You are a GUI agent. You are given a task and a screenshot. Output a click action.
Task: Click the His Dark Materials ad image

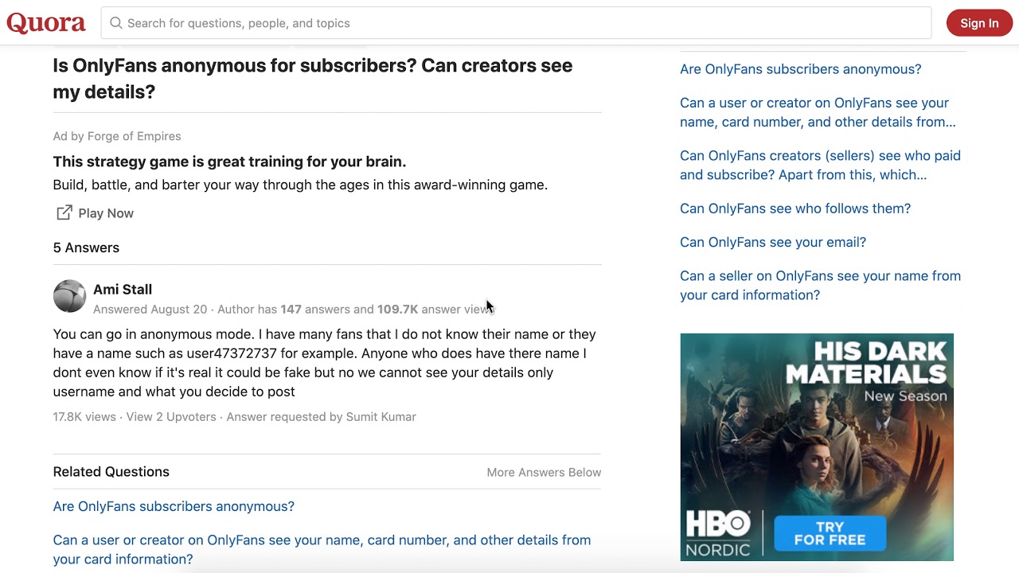click(817, 447)
